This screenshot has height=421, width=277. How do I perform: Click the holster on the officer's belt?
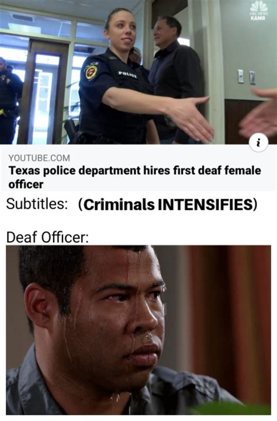click(71, 132)
